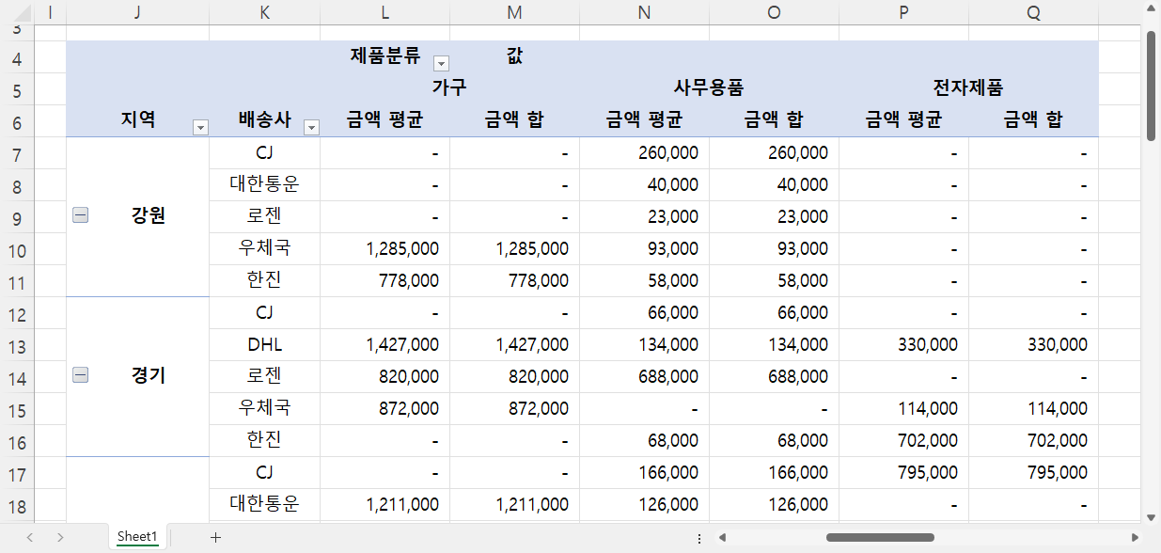Select row 10 by clicking its header

click(x=15, y=248)
